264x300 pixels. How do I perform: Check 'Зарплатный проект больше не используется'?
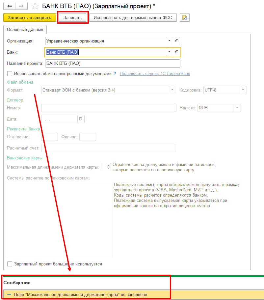click(x=10, y=264)
